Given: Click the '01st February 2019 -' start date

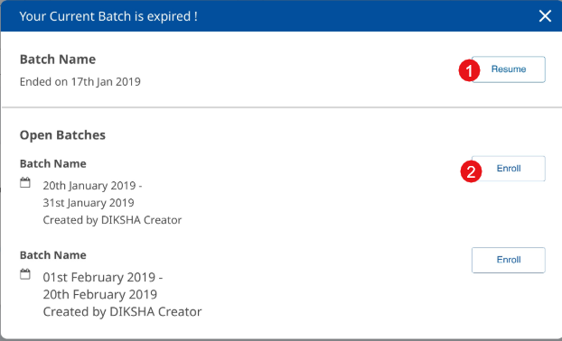Looking at the screenshot, I should [103, 277].
